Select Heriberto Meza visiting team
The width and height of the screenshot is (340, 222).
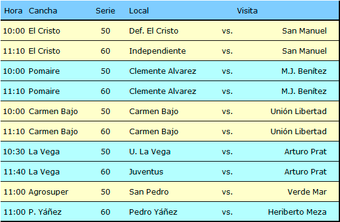pos(297,212)
